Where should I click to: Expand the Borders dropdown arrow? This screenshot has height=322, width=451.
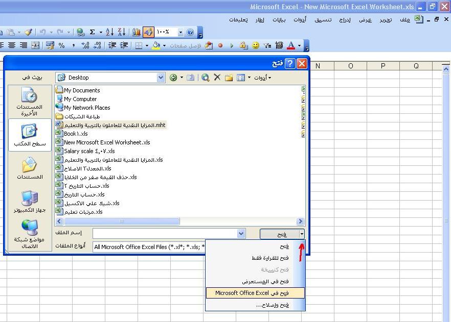pos(147,45)
